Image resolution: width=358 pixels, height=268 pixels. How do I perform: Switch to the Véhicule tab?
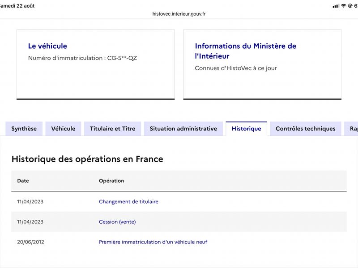63,129
